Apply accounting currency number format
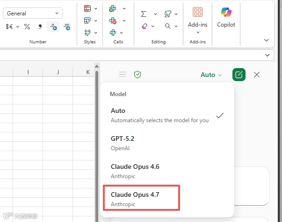Screen dimensions: 282x222 [9, 27]
